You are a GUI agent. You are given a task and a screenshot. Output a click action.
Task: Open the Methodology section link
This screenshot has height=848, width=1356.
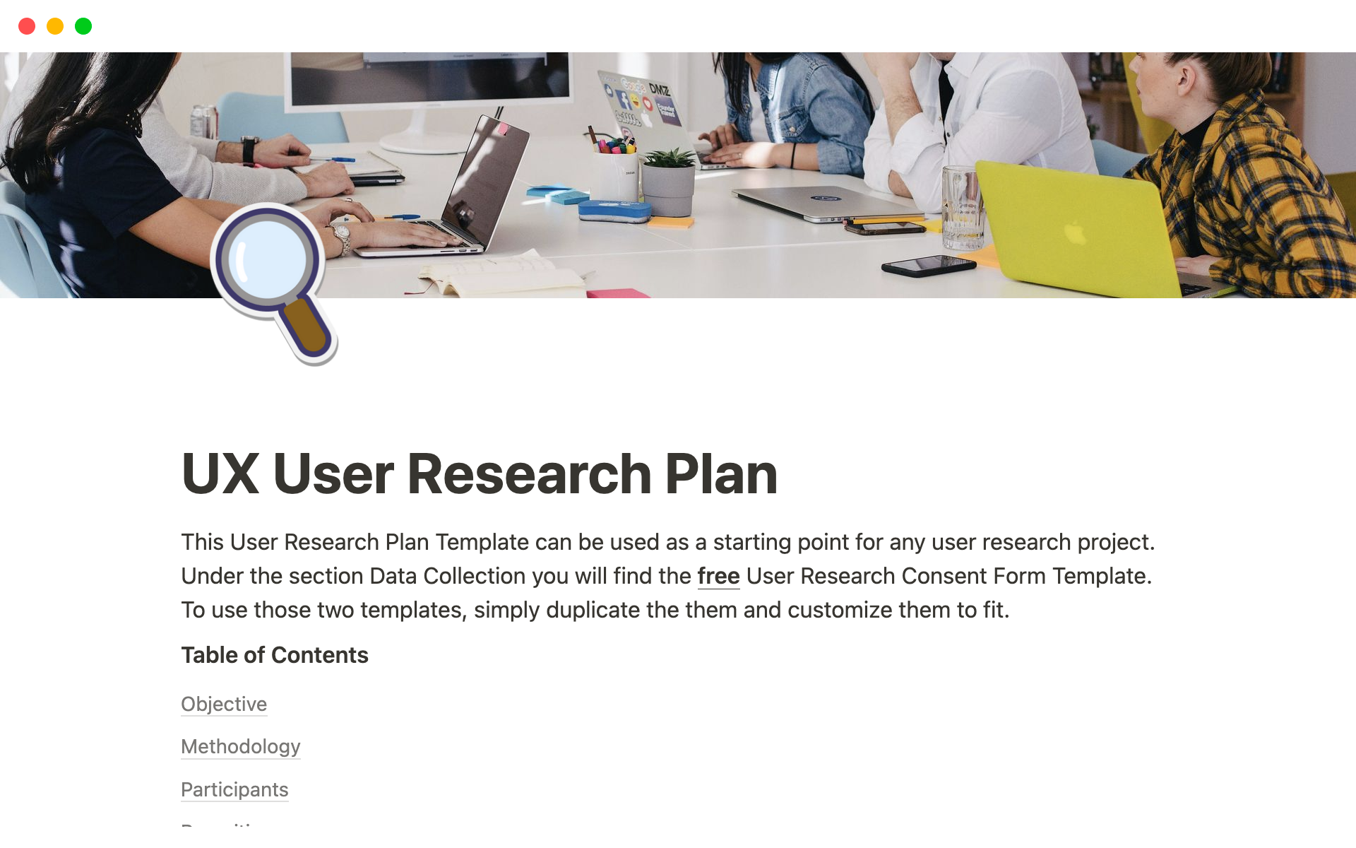239,746
